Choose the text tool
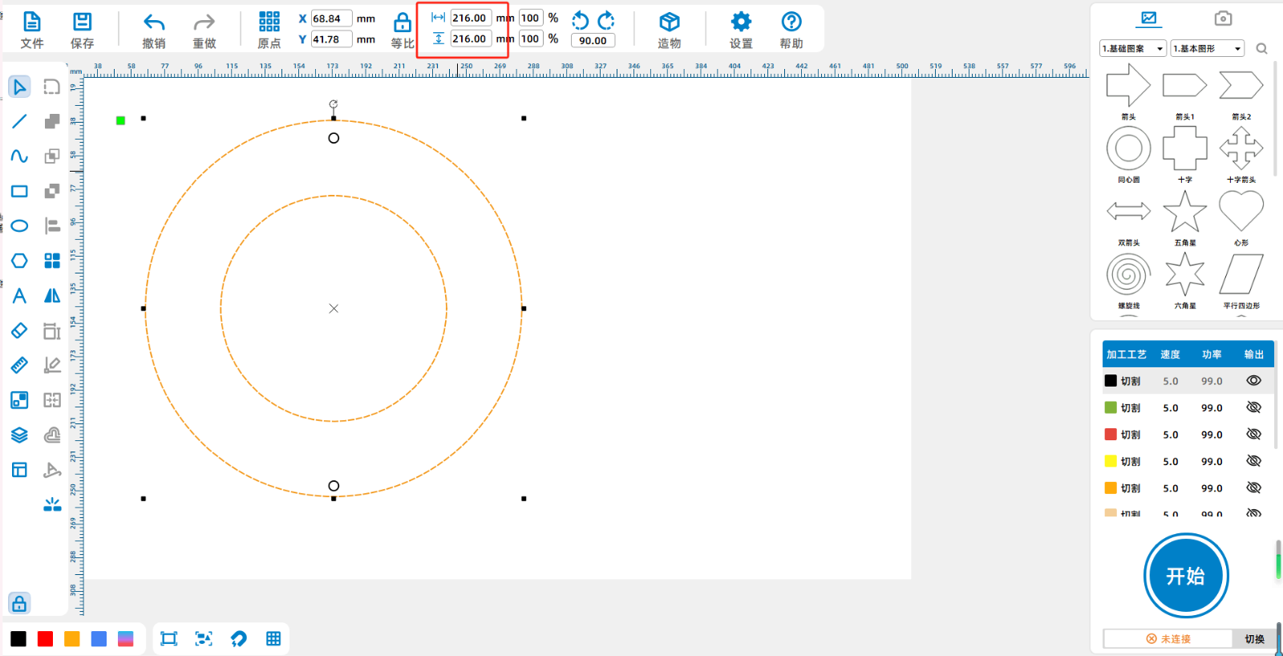This screenshot has height=656, width=1283. (x=19, y=296)
